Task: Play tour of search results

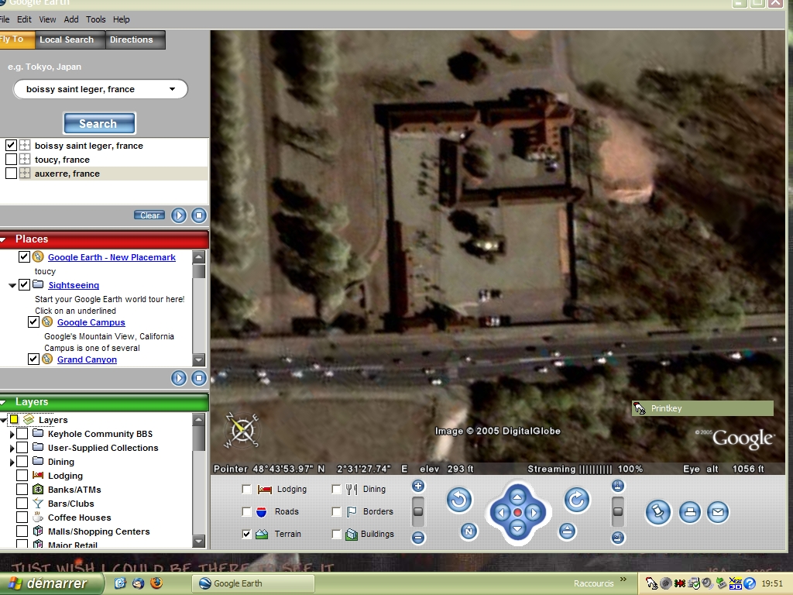Action: click(x=179, y=215)
